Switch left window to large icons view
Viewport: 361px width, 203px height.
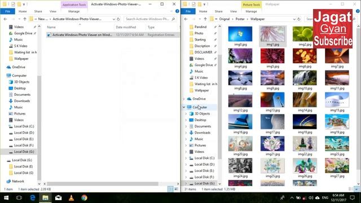tap(176, 189)
